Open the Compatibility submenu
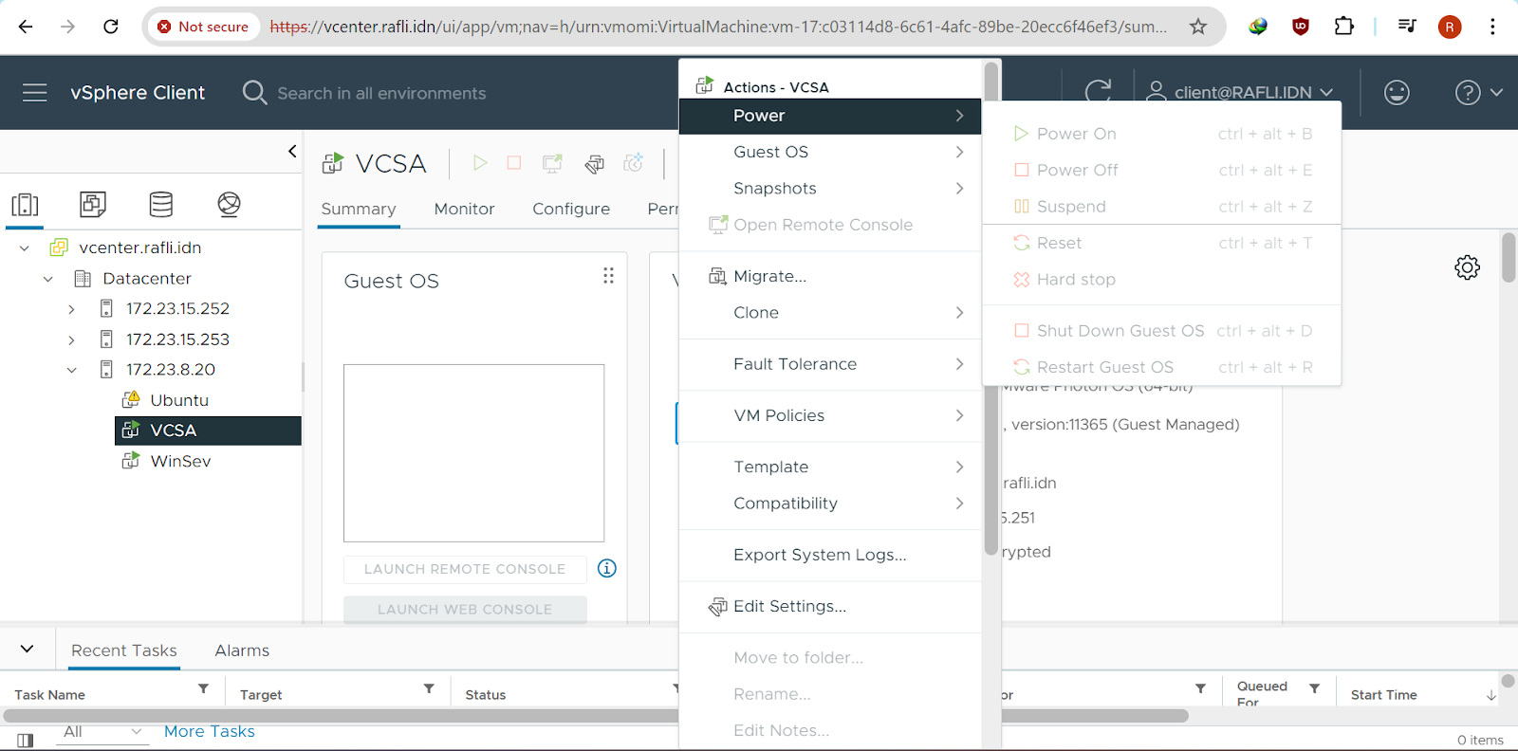Image resolution: width=1518 pixels, height=751 pixels. [x=830, y=504]
